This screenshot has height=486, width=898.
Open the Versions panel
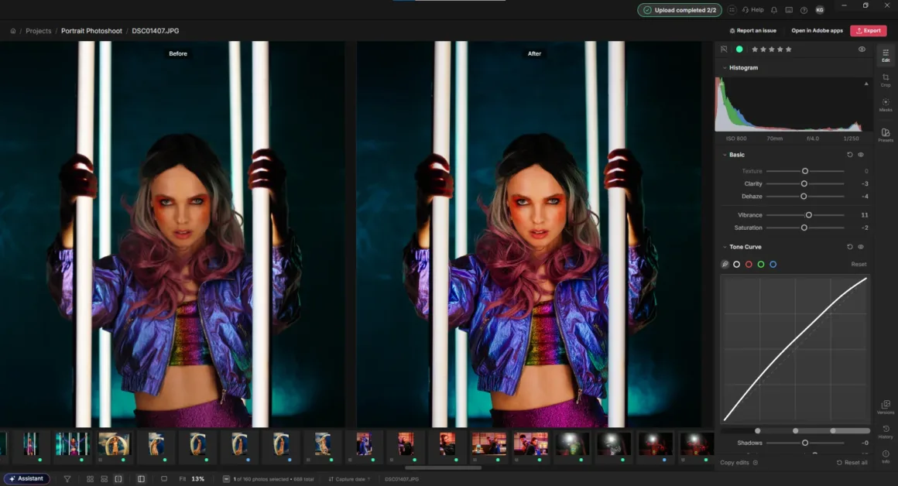click(x=886, y=407)
